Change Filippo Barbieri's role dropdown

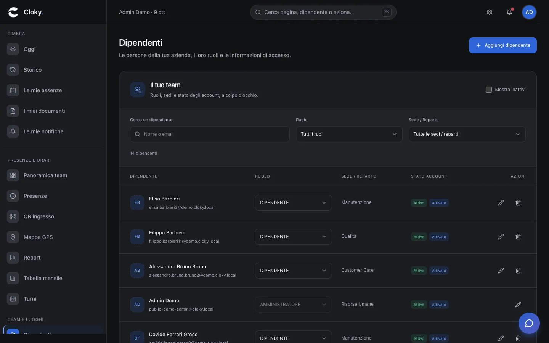[x=294, y=237]
